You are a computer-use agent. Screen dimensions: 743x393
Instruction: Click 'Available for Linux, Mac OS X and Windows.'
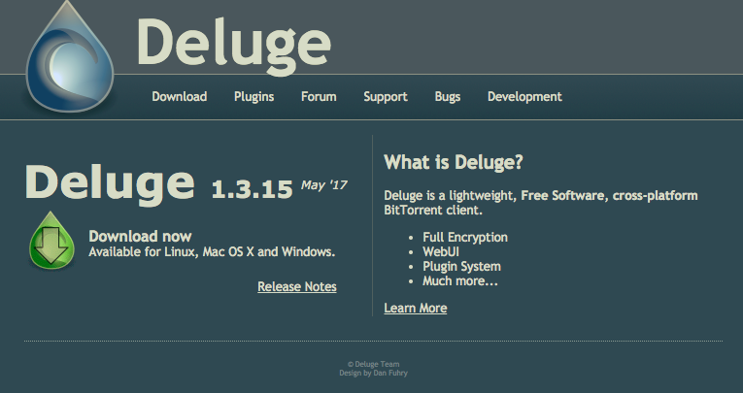[212, 252]
